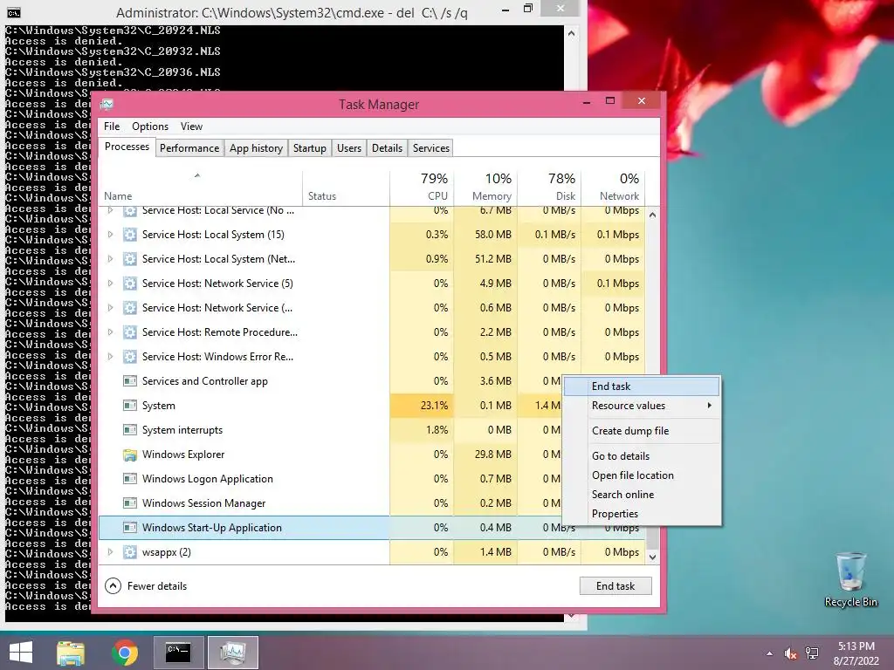Expand Service Host: Windows Error Re... group
This screenshot has height=670, width=894.
pos(111,357)
